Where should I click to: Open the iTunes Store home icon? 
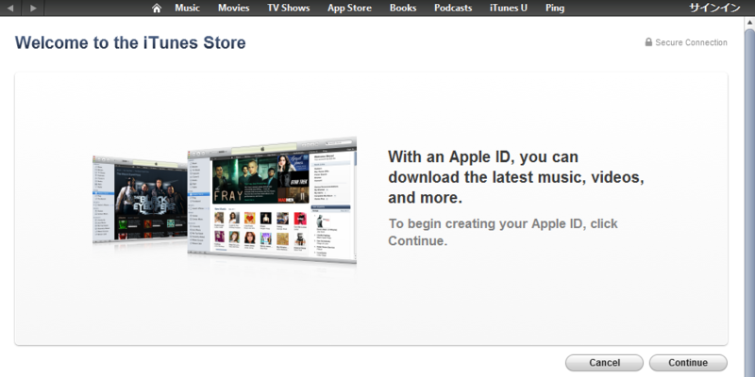[157, 8]
